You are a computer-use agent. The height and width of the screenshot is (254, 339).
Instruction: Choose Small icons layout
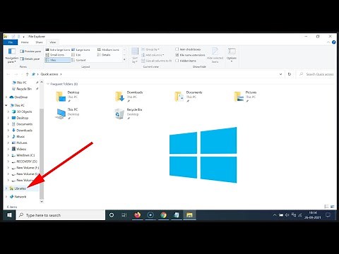pyautogui.click(x=54, y=55)
